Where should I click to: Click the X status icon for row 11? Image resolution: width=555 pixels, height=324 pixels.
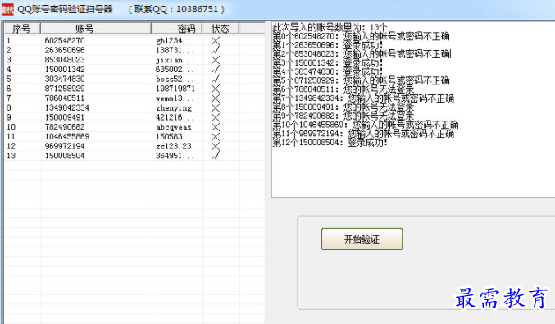coord(216,136)
